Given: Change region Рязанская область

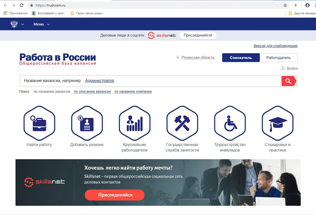Looking at the screenshot, I should click(198, 57).
